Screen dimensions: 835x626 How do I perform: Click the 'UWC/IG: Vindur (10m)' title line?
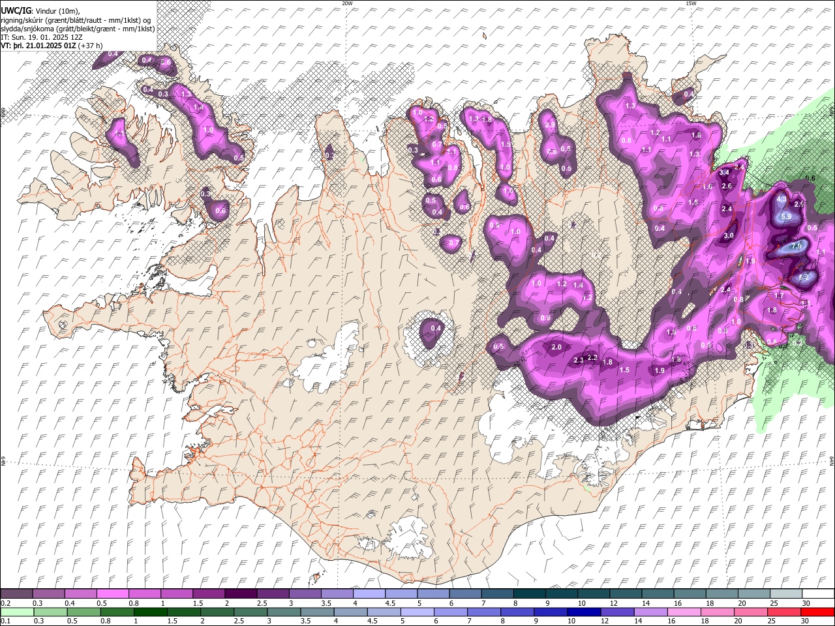40,11
